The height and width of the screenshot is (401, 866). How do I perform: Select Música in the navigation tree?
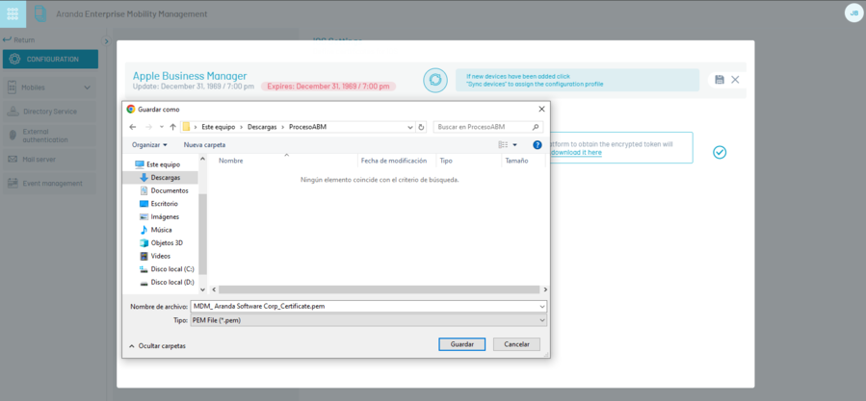[x=161, y=230]
